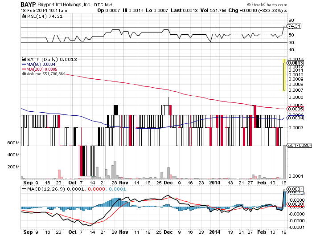Click the blue MA(50) legend line

point(24,65)
